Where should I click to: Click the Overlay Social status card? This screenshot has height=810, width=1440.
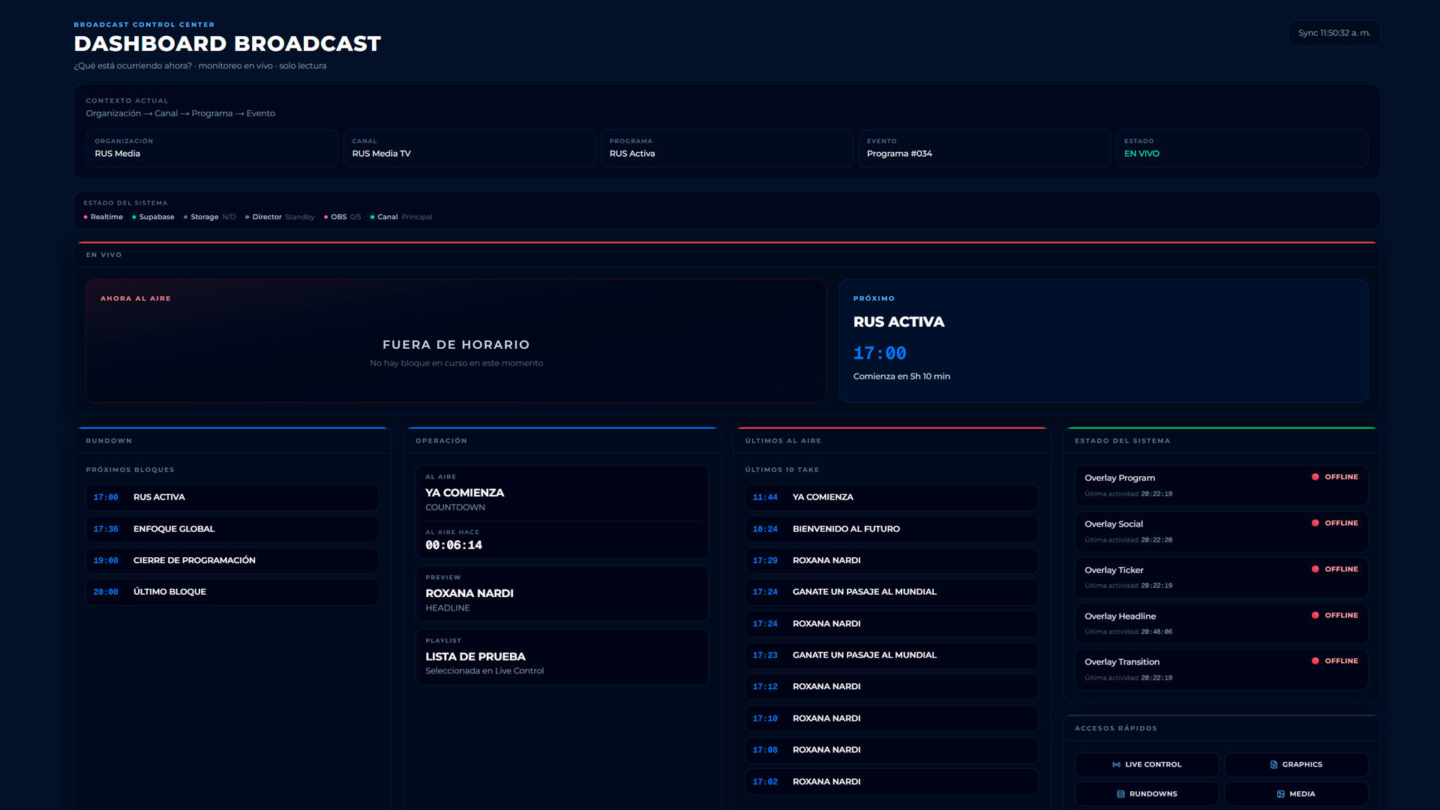click(x=1222, y=531)
